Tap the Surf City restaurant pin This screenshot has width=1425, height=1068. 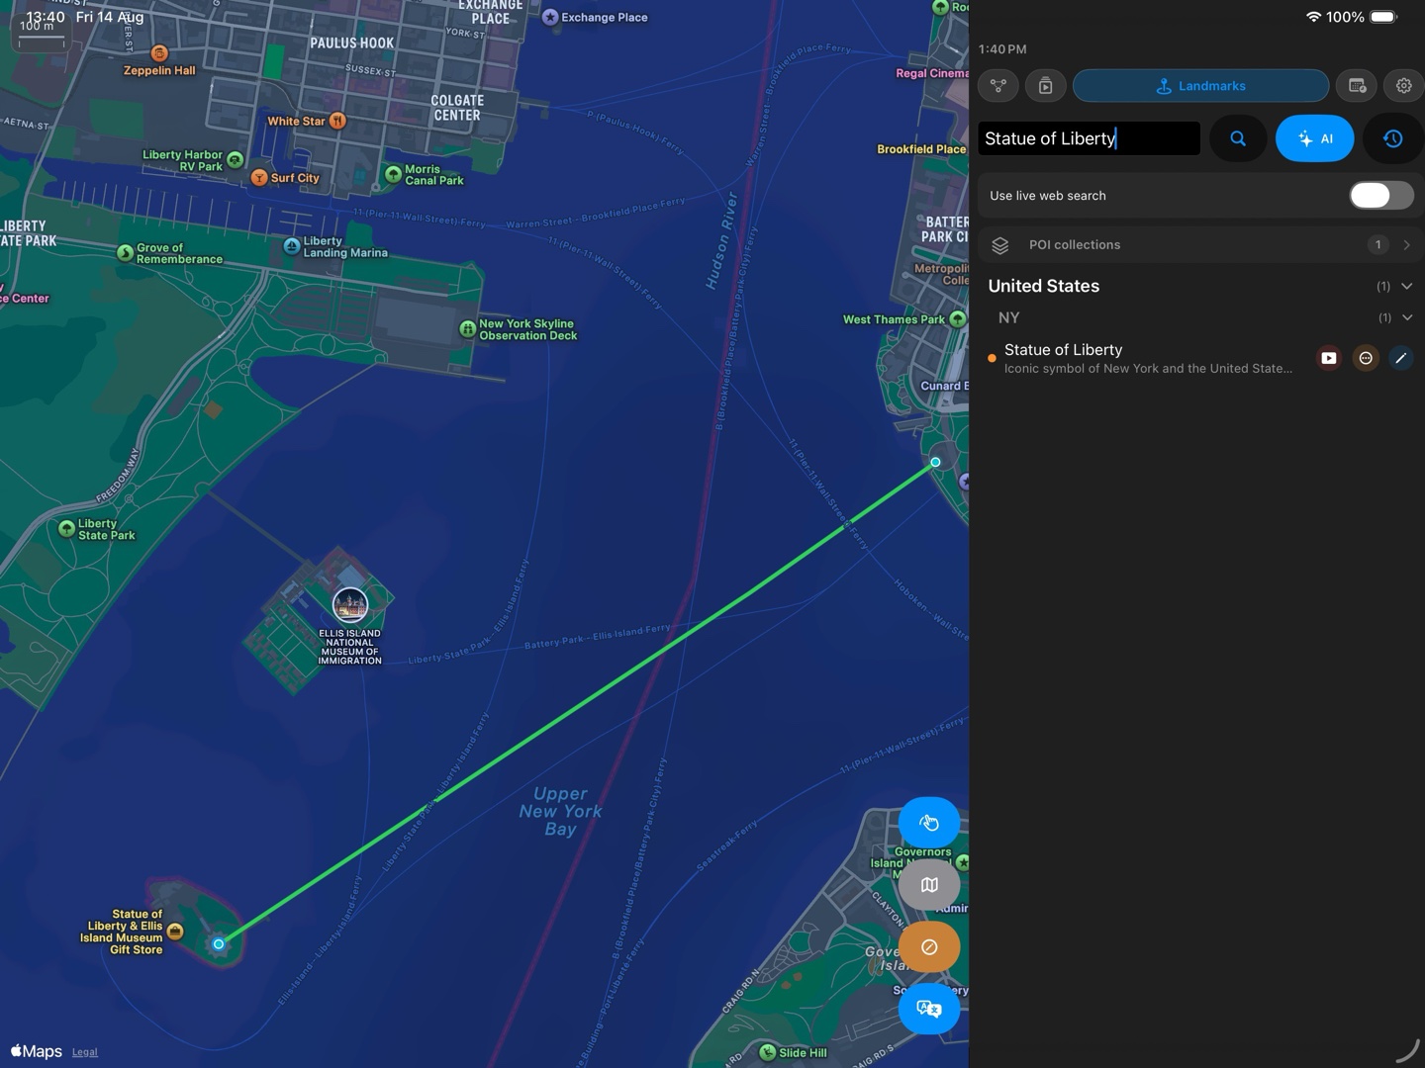[x=259, y=177]
